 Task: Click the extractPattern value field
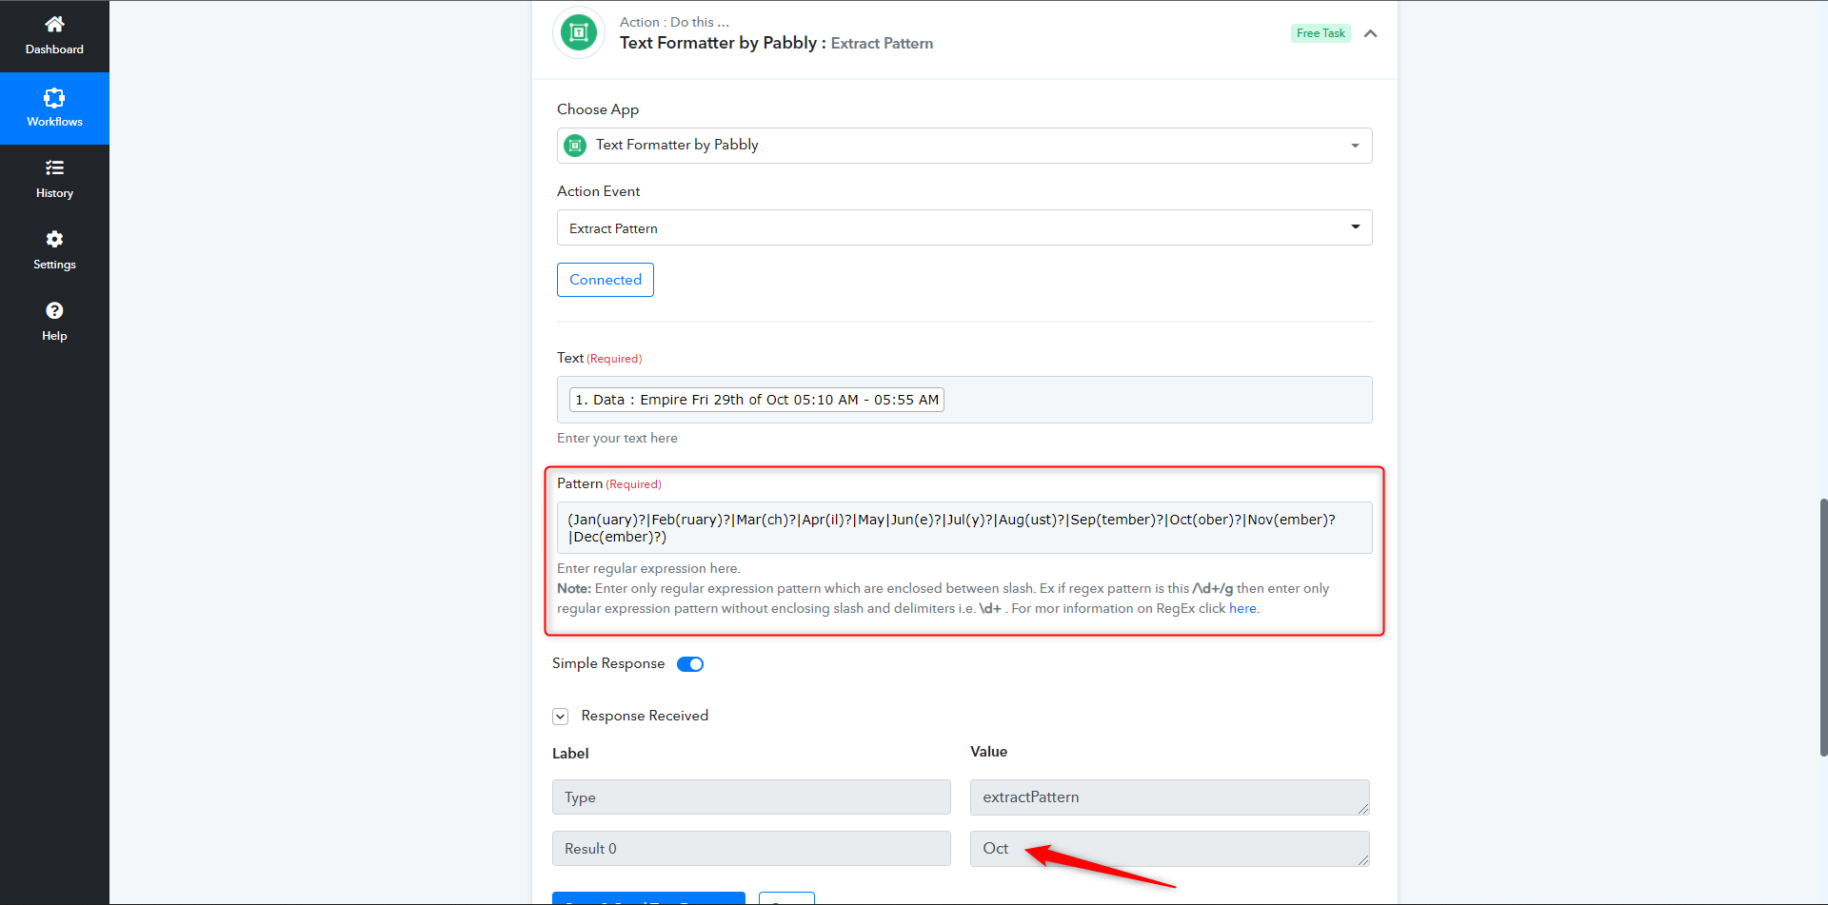click(1170, 797)
